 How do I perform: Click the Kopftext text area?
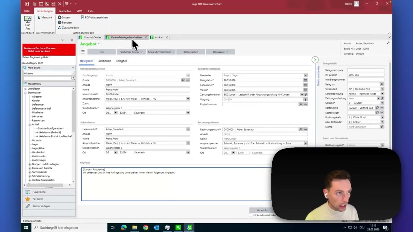176,184
